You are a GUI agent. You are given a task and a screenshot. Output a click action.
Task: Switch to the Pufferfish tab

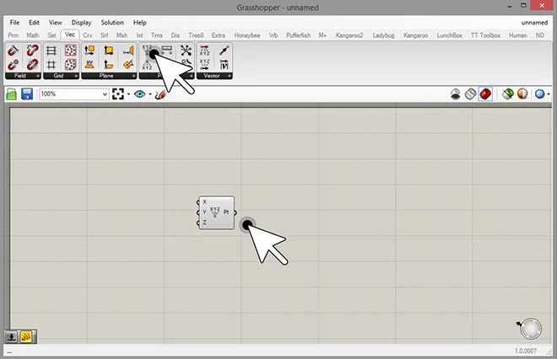(299, 35)
